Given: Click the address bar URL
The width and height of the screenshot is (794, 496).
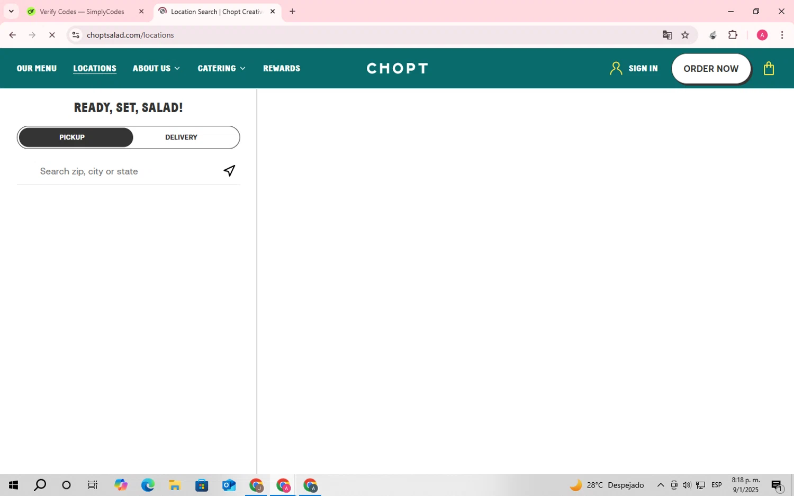Looking at the screenshot, I should (x=130, y=35).
